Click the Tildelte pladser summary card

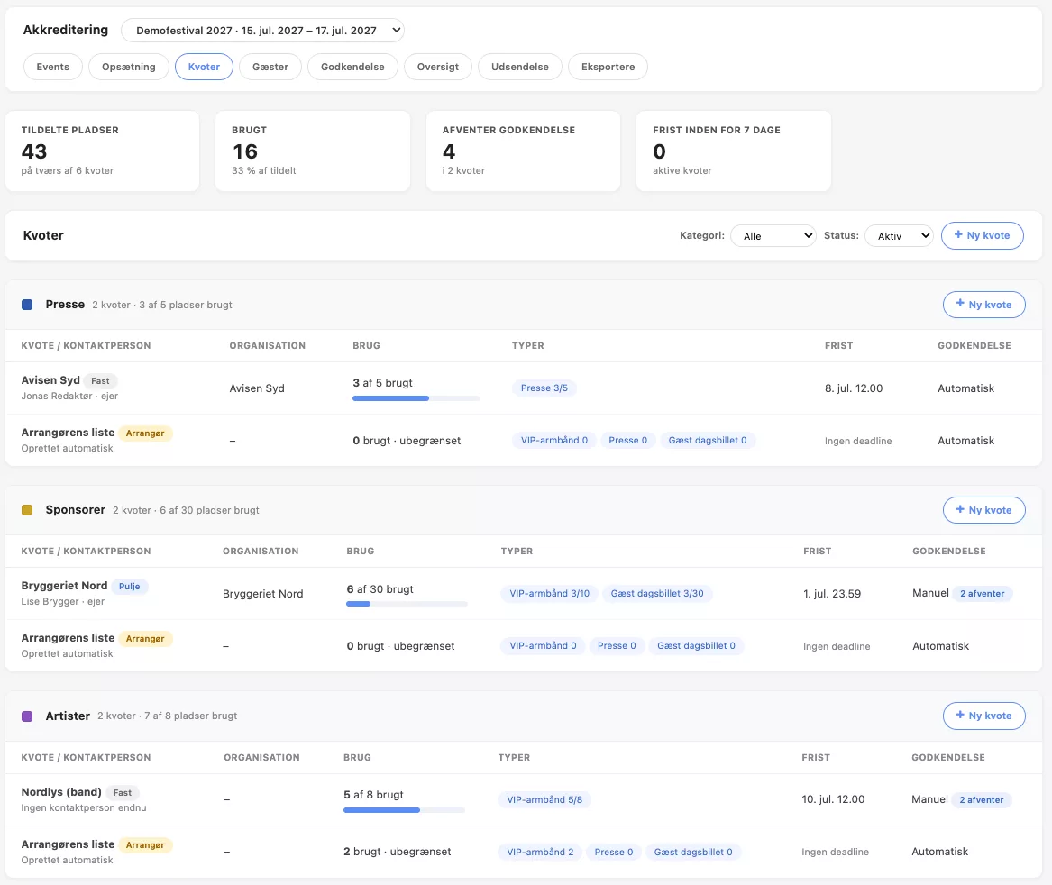coord(103,151)
